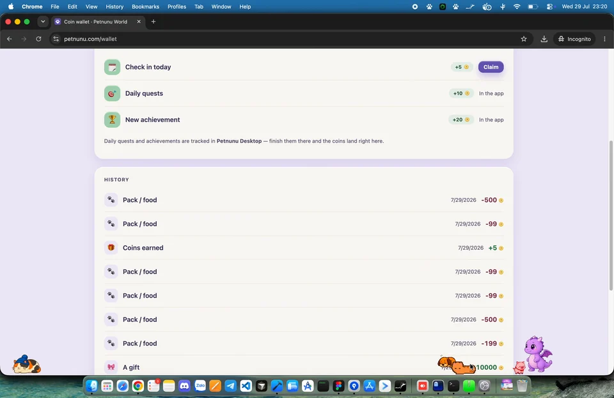614x398 pixels.
Task: Open the View menu
Action: click(x=91, y=6)
